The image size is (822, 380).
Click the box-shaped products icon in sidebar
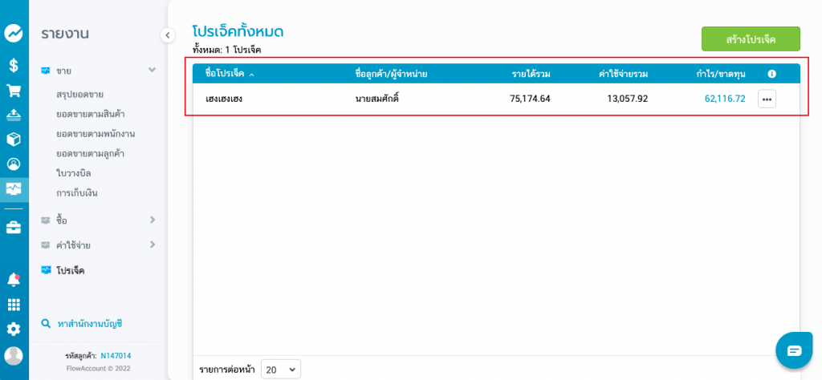(x=14, y=139)
